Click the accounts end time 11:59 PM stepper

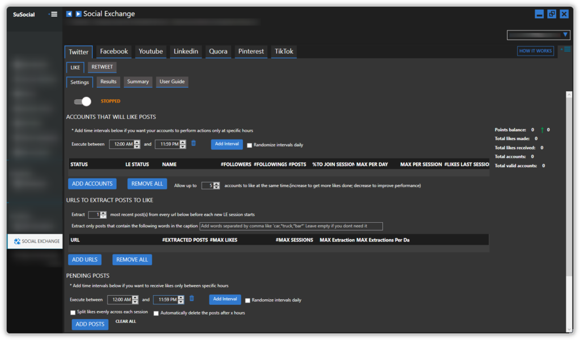click(x=183, y=144)
